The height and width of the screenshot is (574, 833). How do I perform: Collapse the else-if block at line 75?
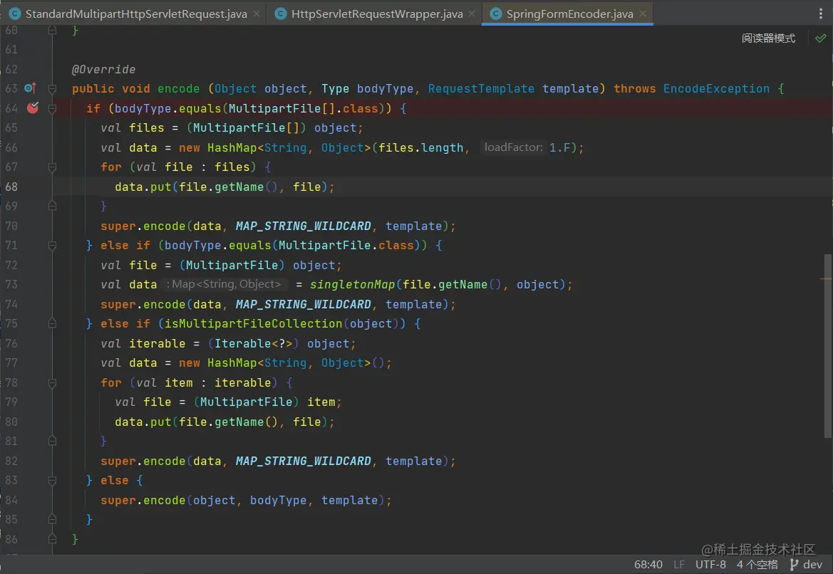(52, 323)
